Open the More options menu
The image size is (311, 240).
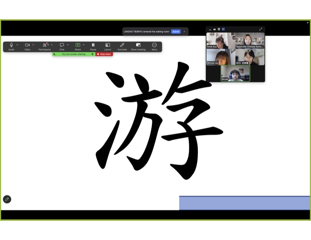(154, 47)
